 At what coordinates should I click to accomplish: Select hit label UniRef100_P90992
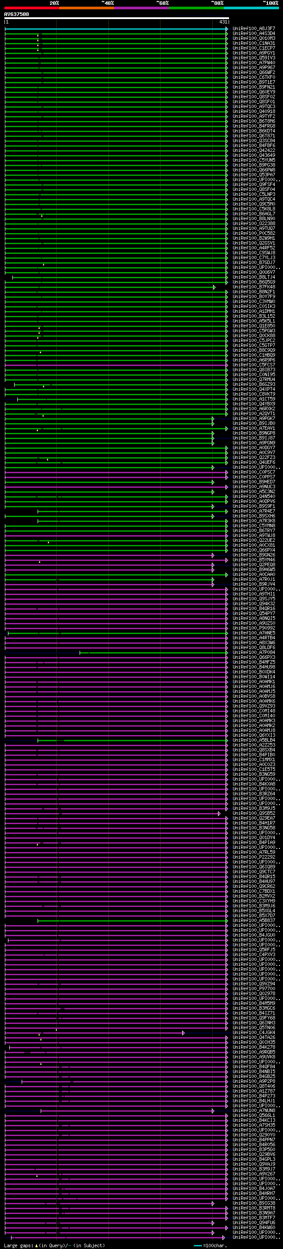pos(254,628)
